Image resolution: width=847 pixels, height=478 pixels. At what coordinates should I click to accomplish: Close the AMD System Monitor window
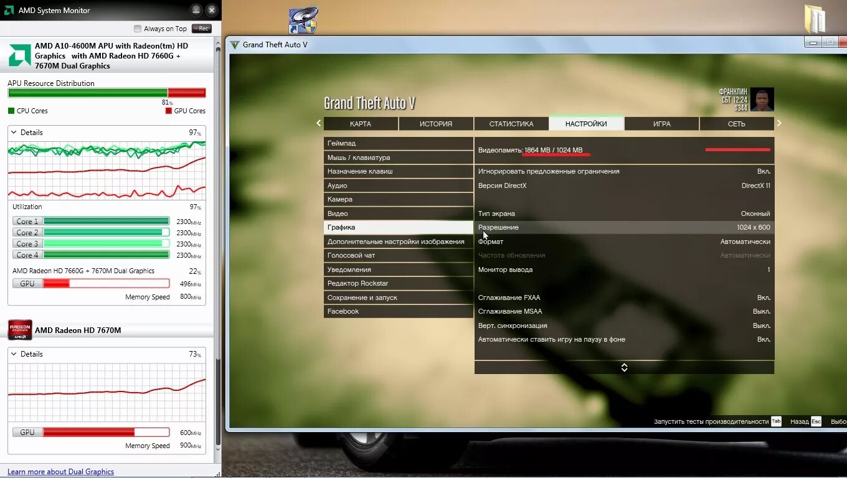pyautogui.click(x=212, y=11)
